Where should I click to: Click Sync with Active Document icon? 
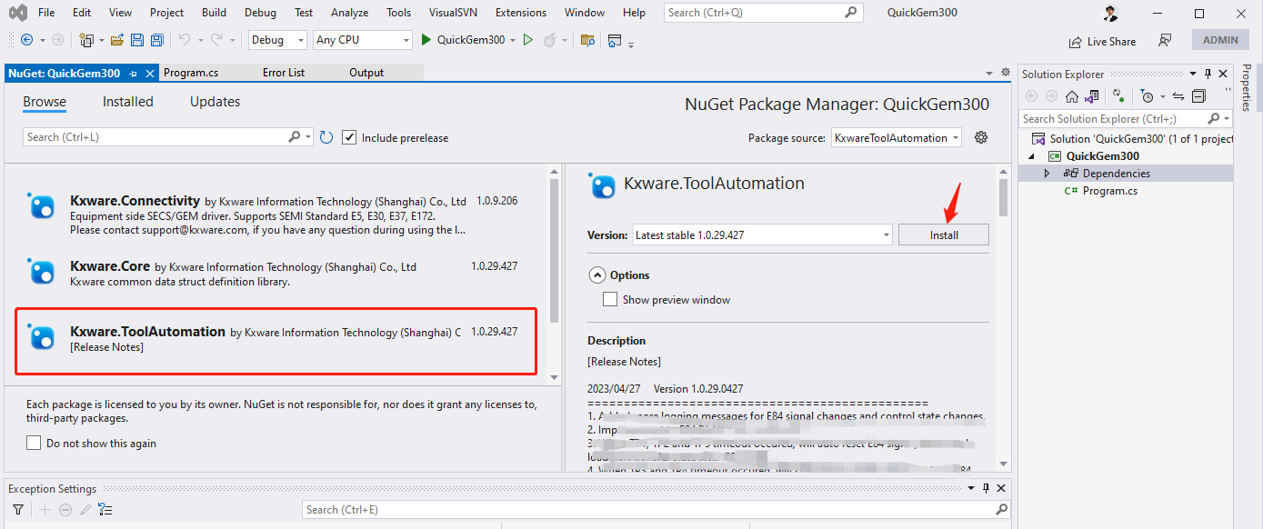[x=1118, y=96]
